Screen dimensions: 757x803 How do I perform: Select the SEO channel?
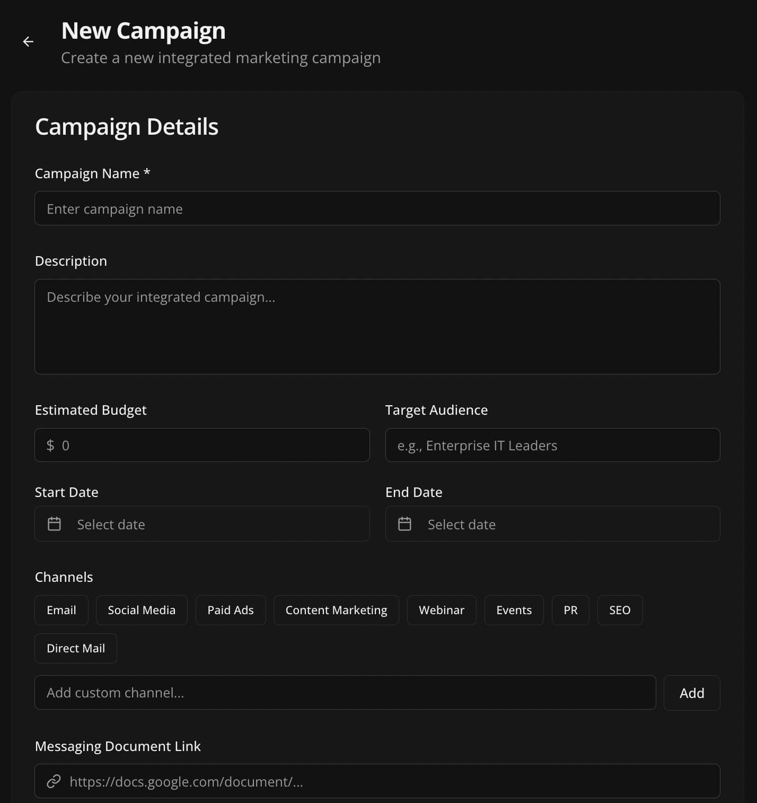[x=619, y=610]
